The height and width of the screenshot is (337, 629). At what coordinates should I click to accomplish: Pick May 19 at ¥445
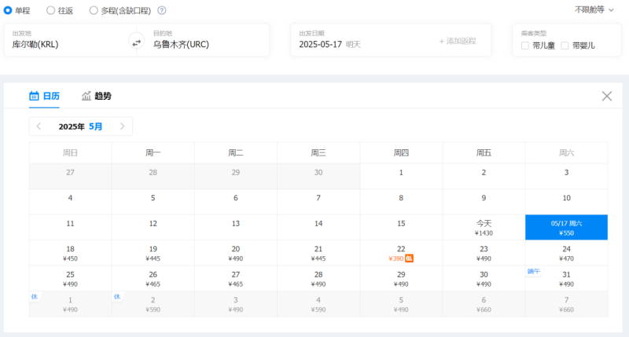pos(153,253)
